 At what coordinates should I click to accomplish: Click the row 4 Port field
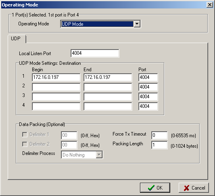pos(148,106)
